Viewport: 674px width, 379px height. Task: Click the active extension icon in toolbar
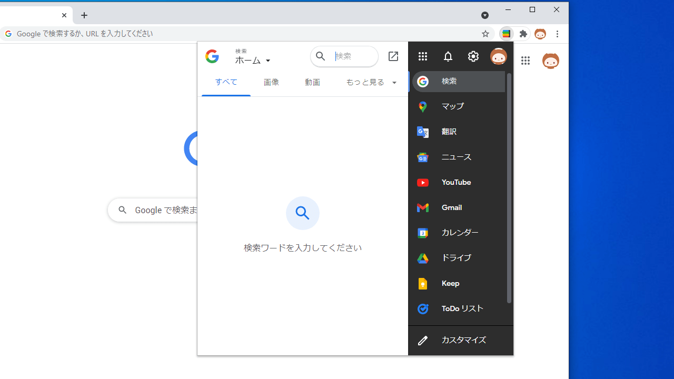507,34
